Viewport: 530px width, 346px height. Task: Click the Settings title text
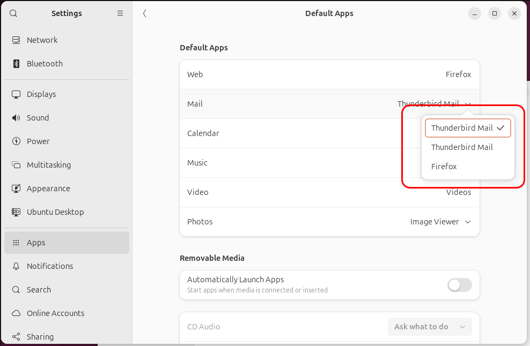pyautogui.click(x=67, y=13)
